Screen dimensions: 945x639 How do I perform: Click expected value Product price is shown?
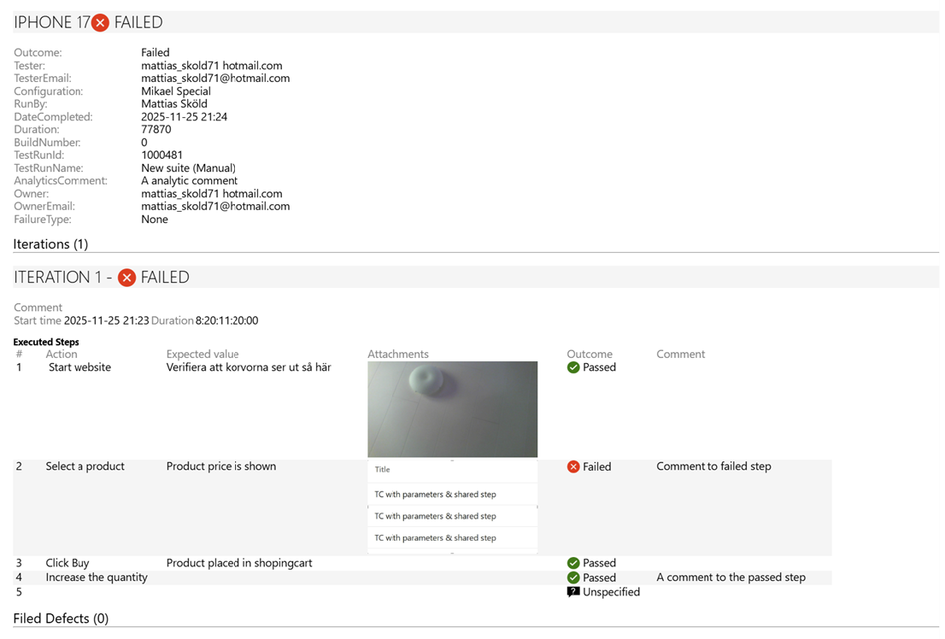coord(221,466)
